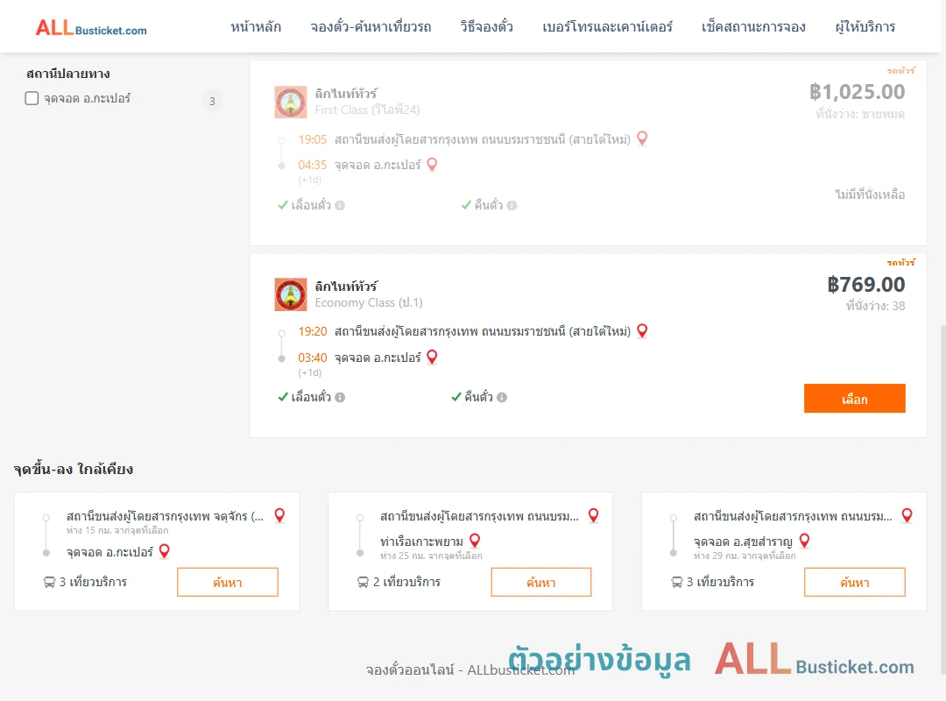Show คืนตั๋ว info icon on First Class trip
Screen dimensions: 946x701
(x=512, y=205)
